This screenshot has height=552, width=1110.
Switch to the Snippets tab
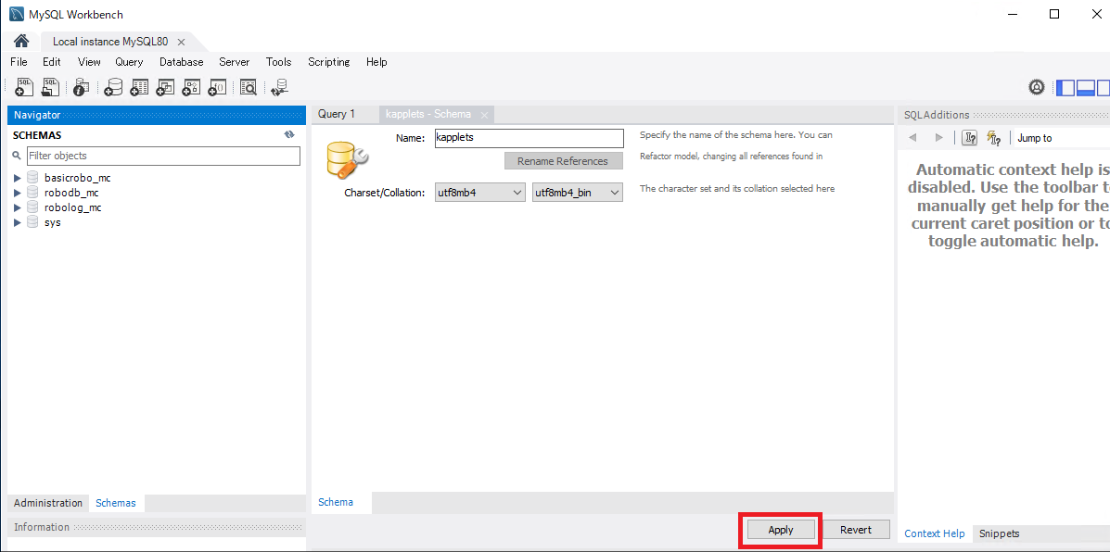[1000, 533]
